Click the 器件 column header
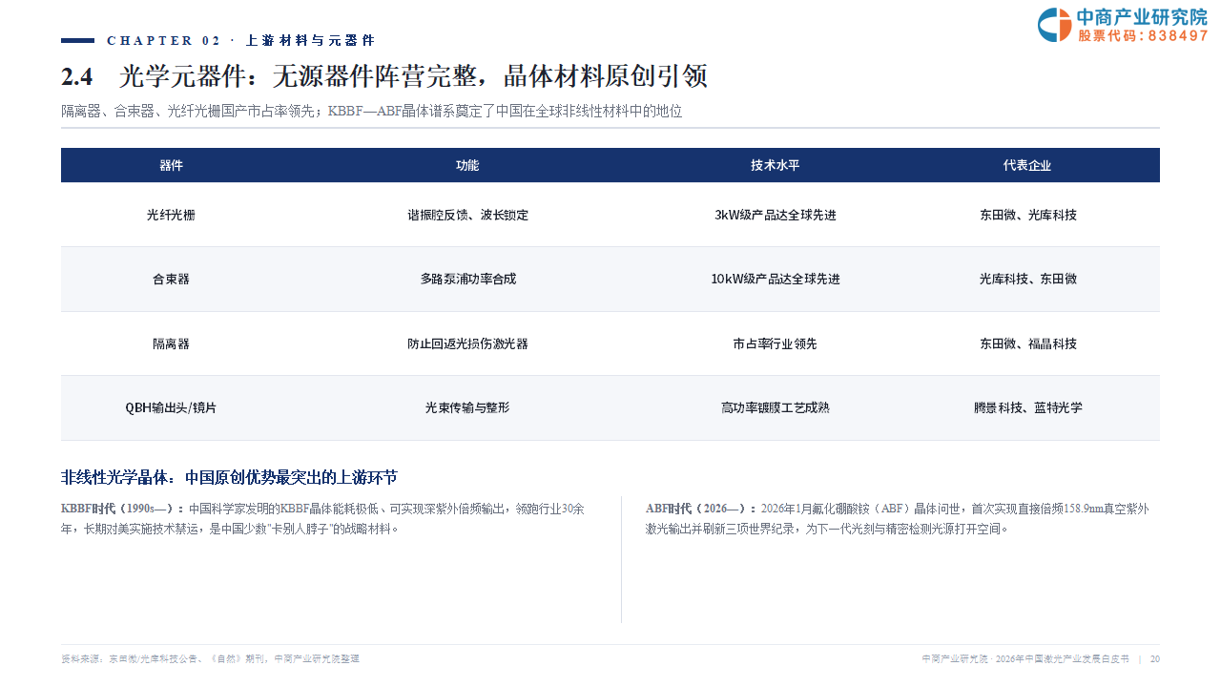This screenshot has width=1221, height=687. pyautogui.click(x=171, y=165)
